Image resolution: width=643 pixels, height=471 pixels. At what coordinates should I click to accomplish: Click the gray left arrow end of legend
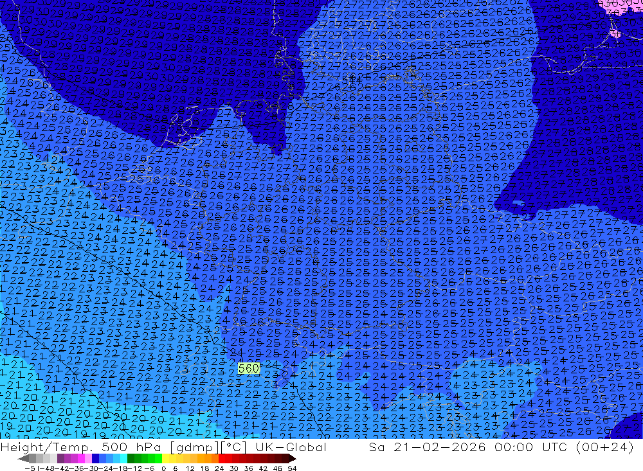(23, 458)
